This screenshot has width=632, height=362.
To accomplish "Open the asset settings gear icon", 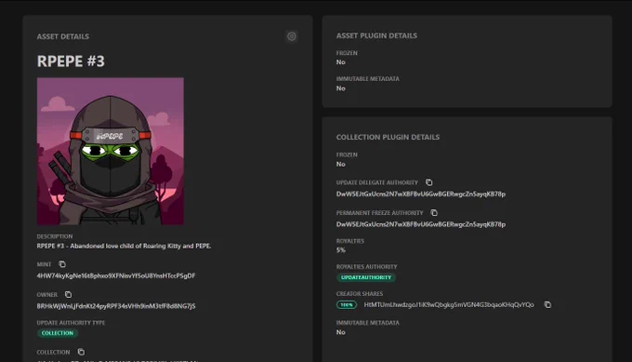I will pos(292,36).
